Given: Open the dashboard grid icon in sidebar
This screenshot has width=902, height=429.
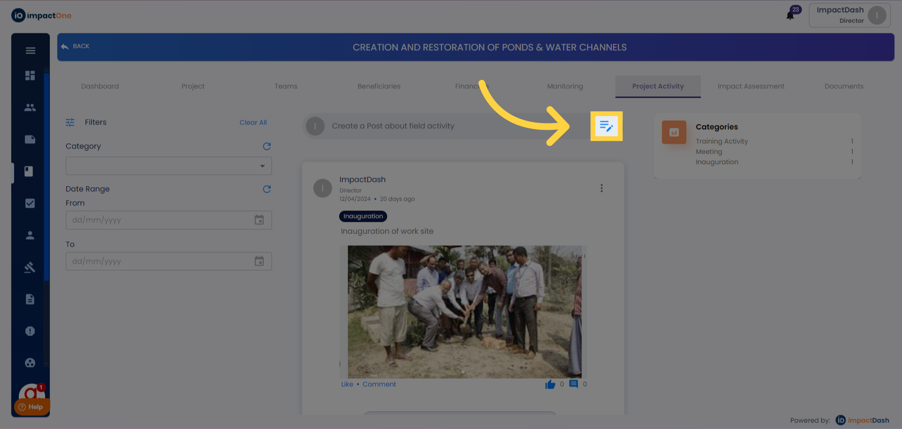Looking at the screenshot, I should pos(30,76).
